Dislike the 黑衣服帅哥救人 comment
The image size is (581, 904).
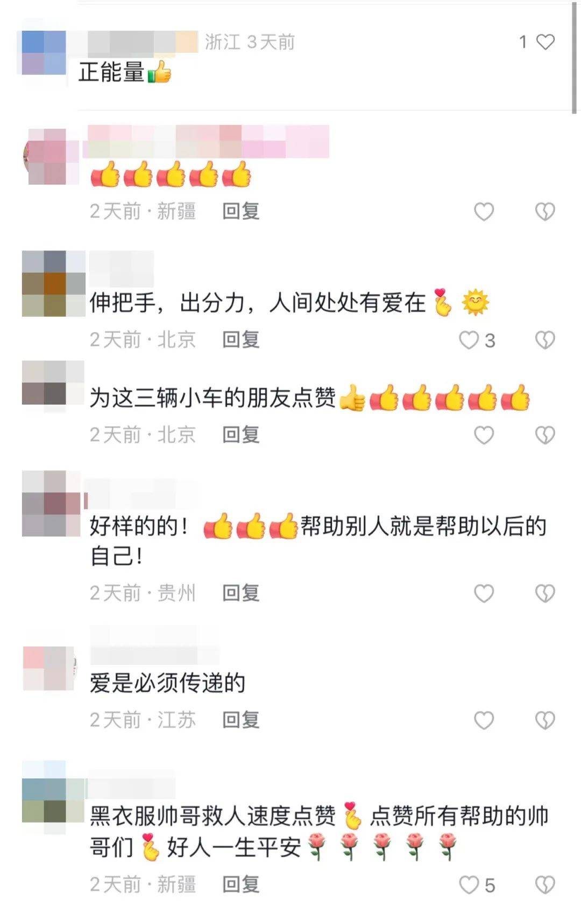pyautogui.click(x=545, y=885)
